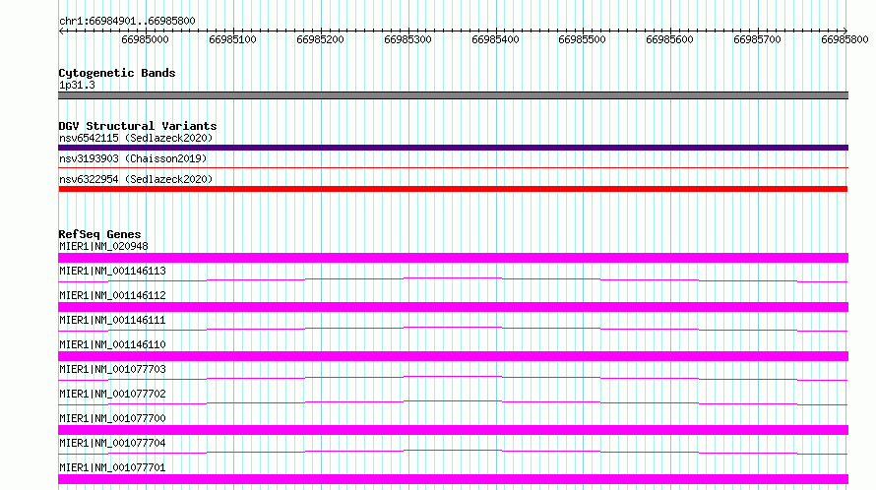This screenshot has width=876, height=490.
Task: Click the magenta NM_020948 exon bar
Action: coord(453,258)
